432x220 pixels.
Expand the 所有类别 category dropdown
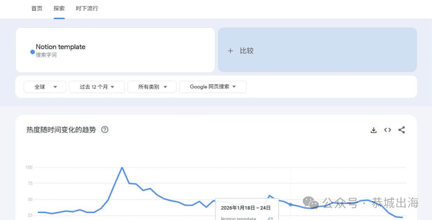coord(152,87)
